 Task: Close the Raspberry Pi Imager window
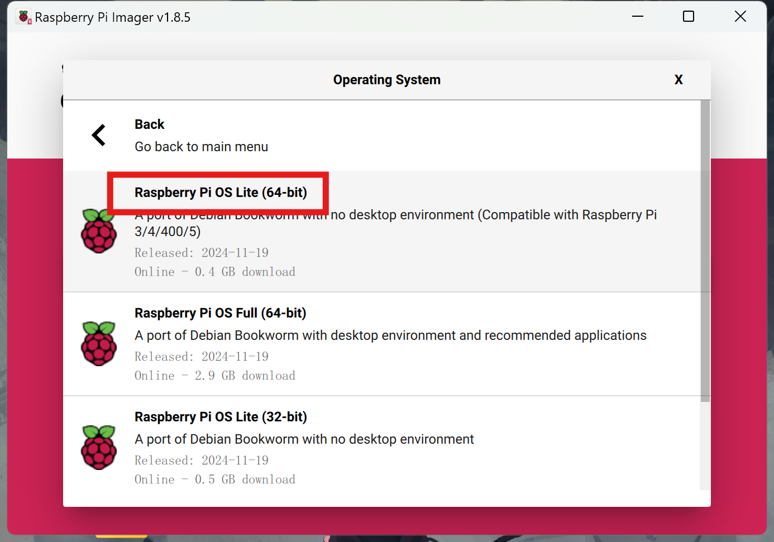(x=740, y=17)
